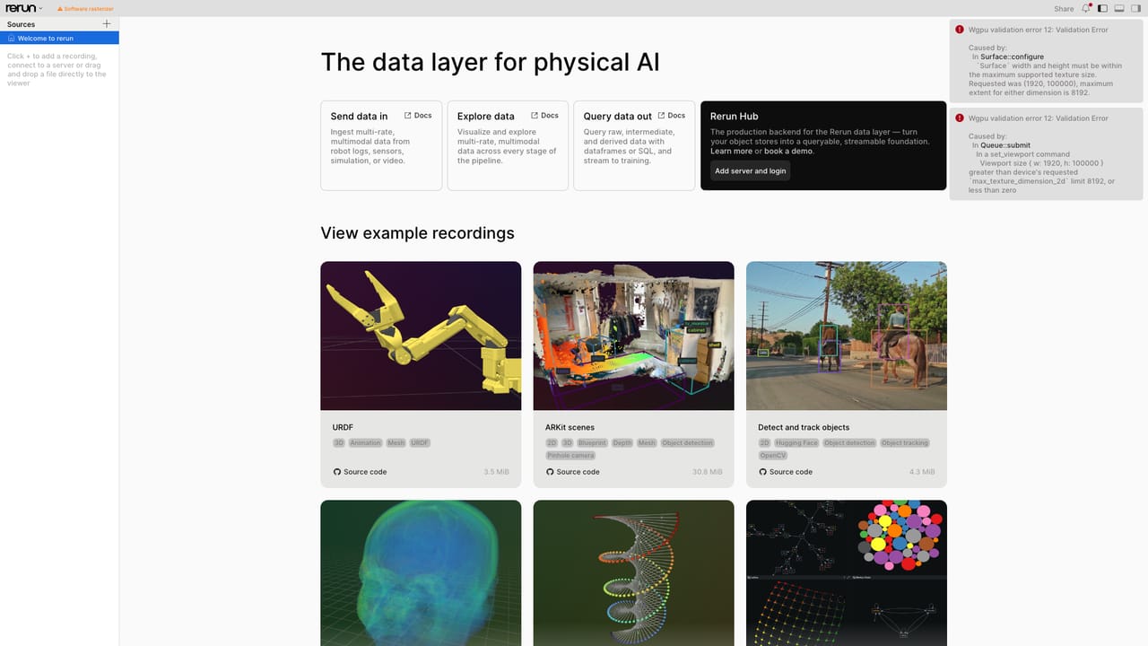Click View example recordings heading
1148x646 pixels.
(x=417, y=233)
